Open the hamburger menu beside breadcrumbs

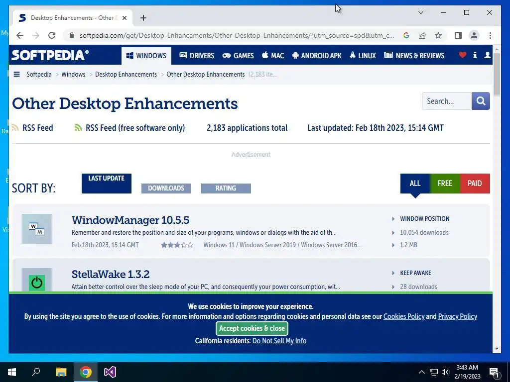tap(16, 75)
